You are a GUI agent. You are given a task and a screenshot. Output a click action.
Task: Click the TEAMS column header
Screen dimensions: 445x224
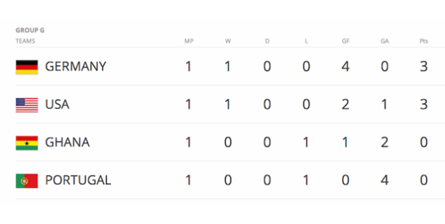(x=25, y=41)
